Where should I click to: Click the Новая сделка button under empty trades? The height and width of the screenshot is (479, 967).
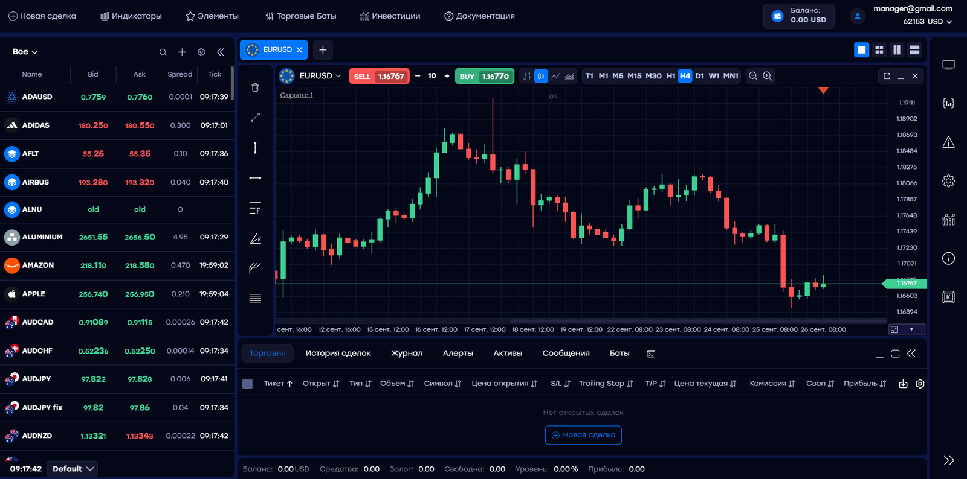583,435
